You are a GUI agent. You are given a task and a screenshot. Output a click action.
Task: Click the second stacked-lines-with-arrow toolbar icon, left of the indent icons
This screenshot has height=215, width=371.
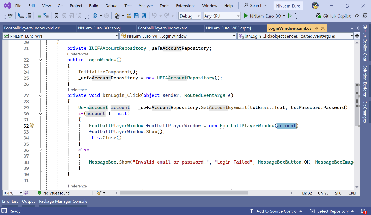[x=28, y=16]
